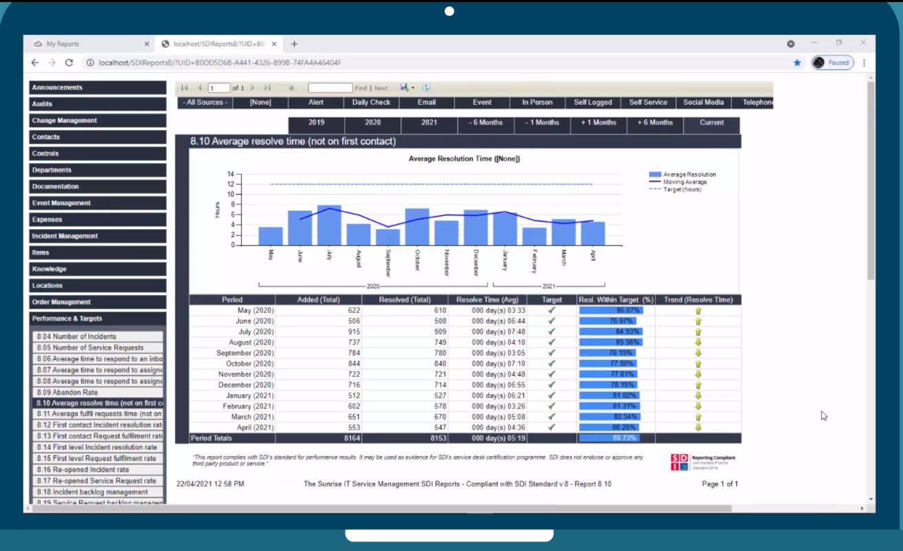Open report 8.14 First level Incident resolution rate
The width and height of the screenshot is (903, 551).
coord(98,447)
